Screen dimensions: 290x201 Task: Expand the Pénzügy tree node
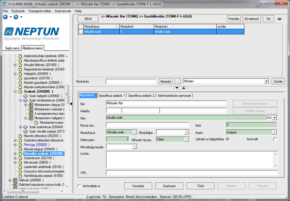coord(15,145)
